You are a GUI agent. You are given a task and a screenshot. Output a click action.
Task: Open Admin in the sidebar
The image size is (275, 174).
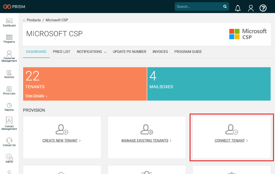pos(9,158)
